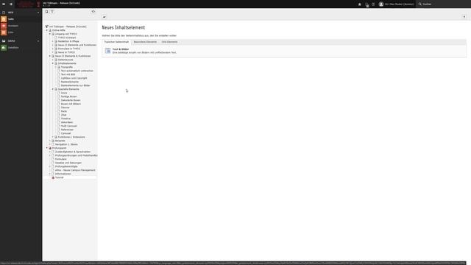Select Rasterelemente nur Bilder page
The width and height of the screenshot is (471, 265).
(x=75, y=85)
